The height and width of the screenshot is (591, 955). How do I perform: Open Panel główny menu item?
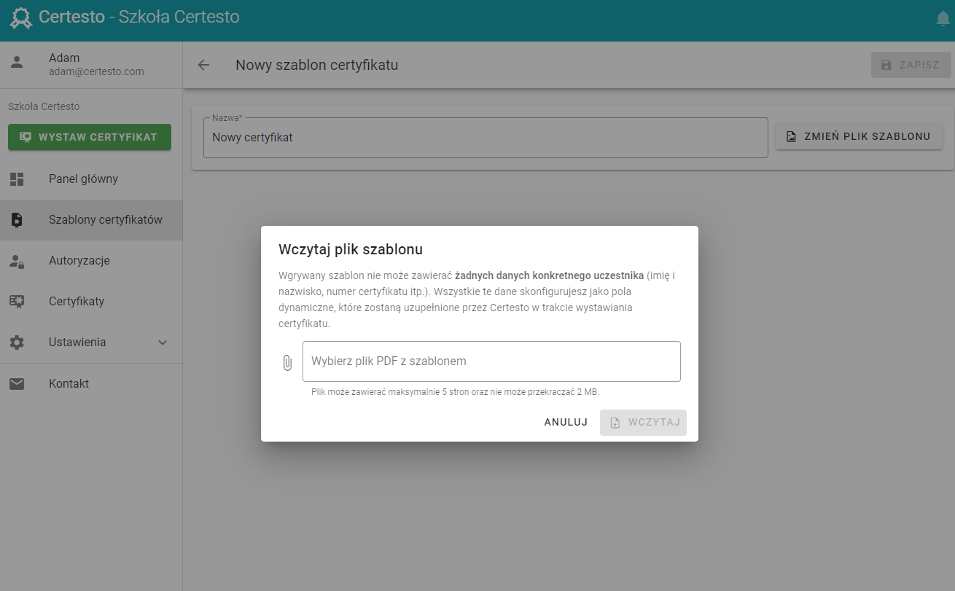(91, 179)
